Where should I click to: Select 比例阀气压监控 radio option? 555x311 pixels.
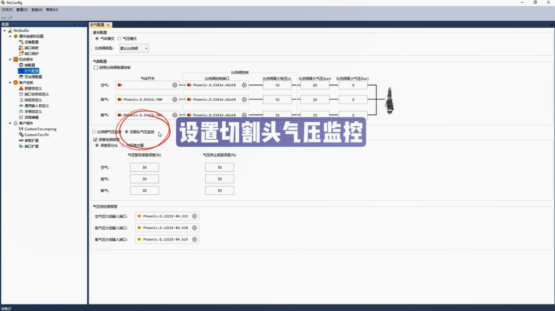tap(94, 132)
